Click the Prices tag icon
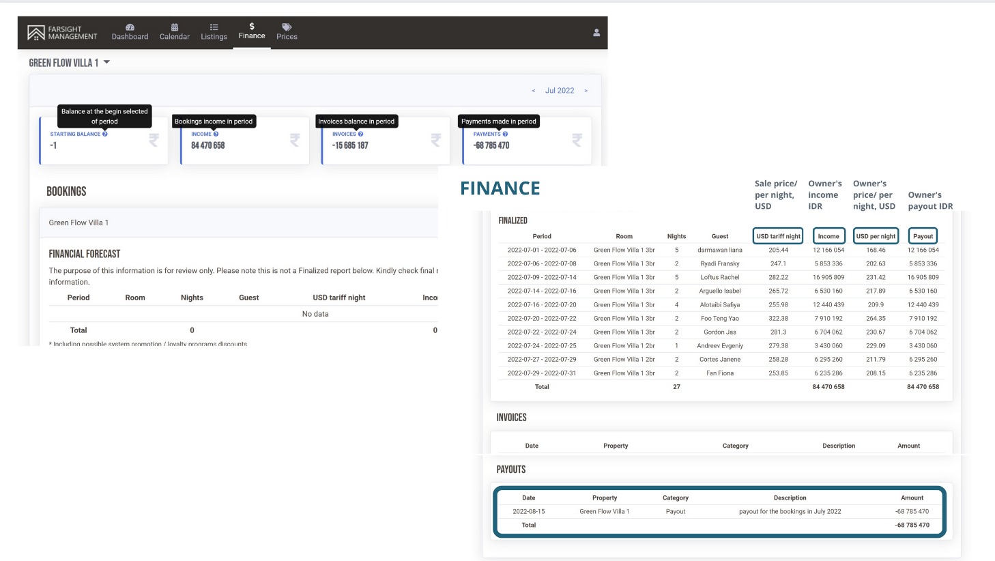This screenshot has height=561, width=995. pyautogui.click(x=287, y=27)
